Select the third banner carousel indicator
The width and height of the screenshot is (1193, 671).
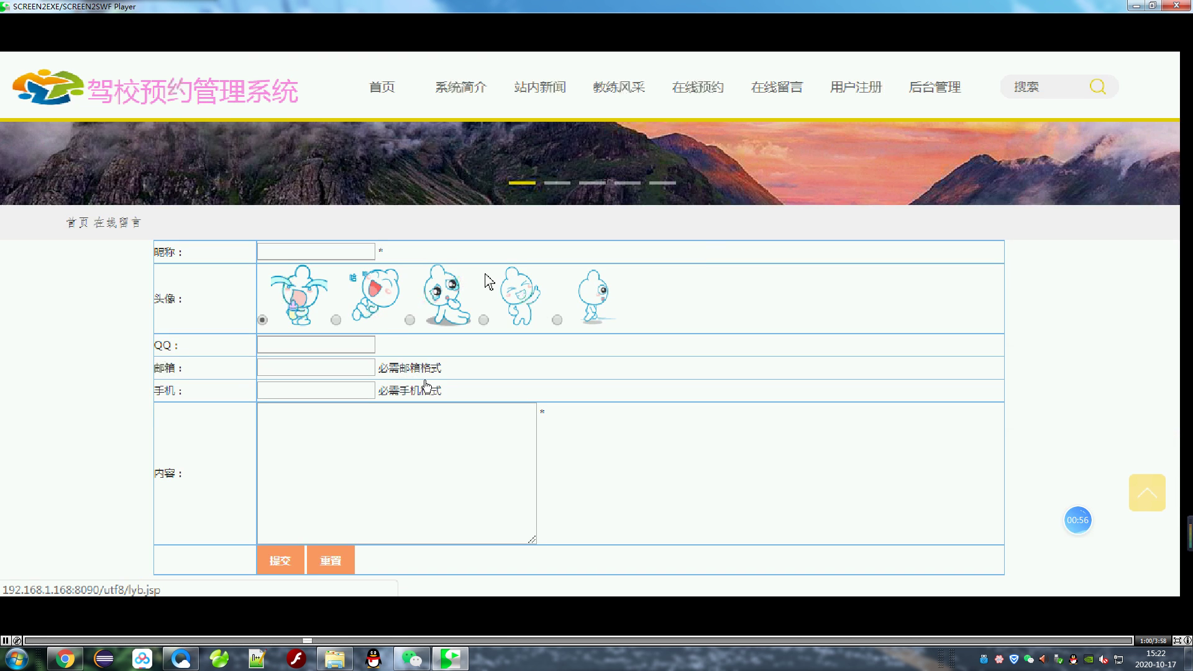592,183
